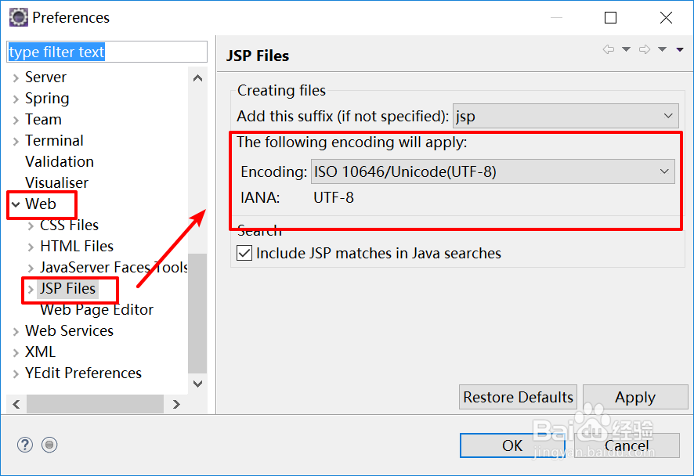Open the preferences view menu triangle
Viewport: 694px width, 476px height.
point(680,49)
